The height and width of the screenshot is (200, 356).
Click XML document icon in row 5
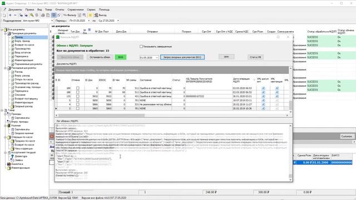pos(263,101)
